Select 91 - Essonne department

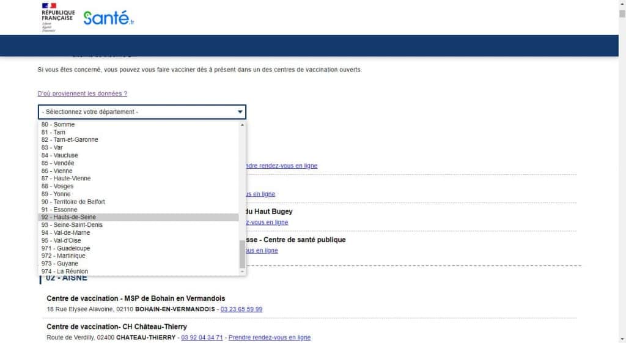(138, 210)
